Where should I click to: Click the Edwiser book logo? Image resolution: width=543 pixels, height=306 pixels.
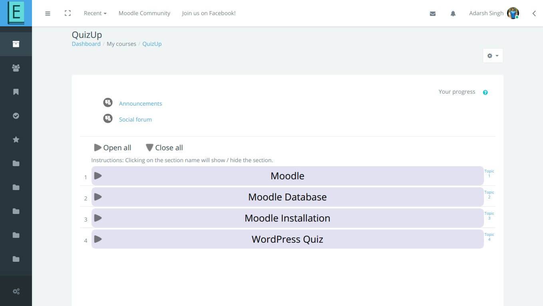[x=16, y=13]
